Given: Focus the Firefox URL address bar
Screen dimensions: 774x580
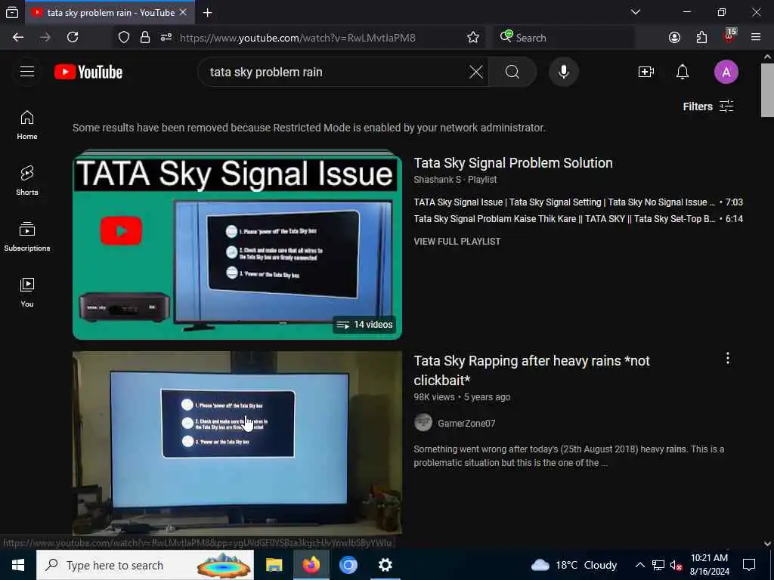Looking at the screenshot, I should pos(297,38).
